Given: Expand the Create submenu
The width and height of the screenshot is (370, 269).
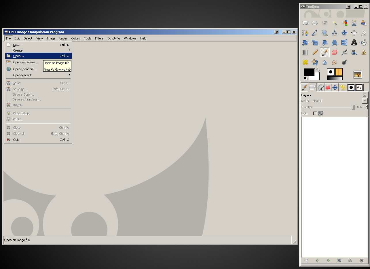Looking at the screenshot, I should [x=38, y=50].
